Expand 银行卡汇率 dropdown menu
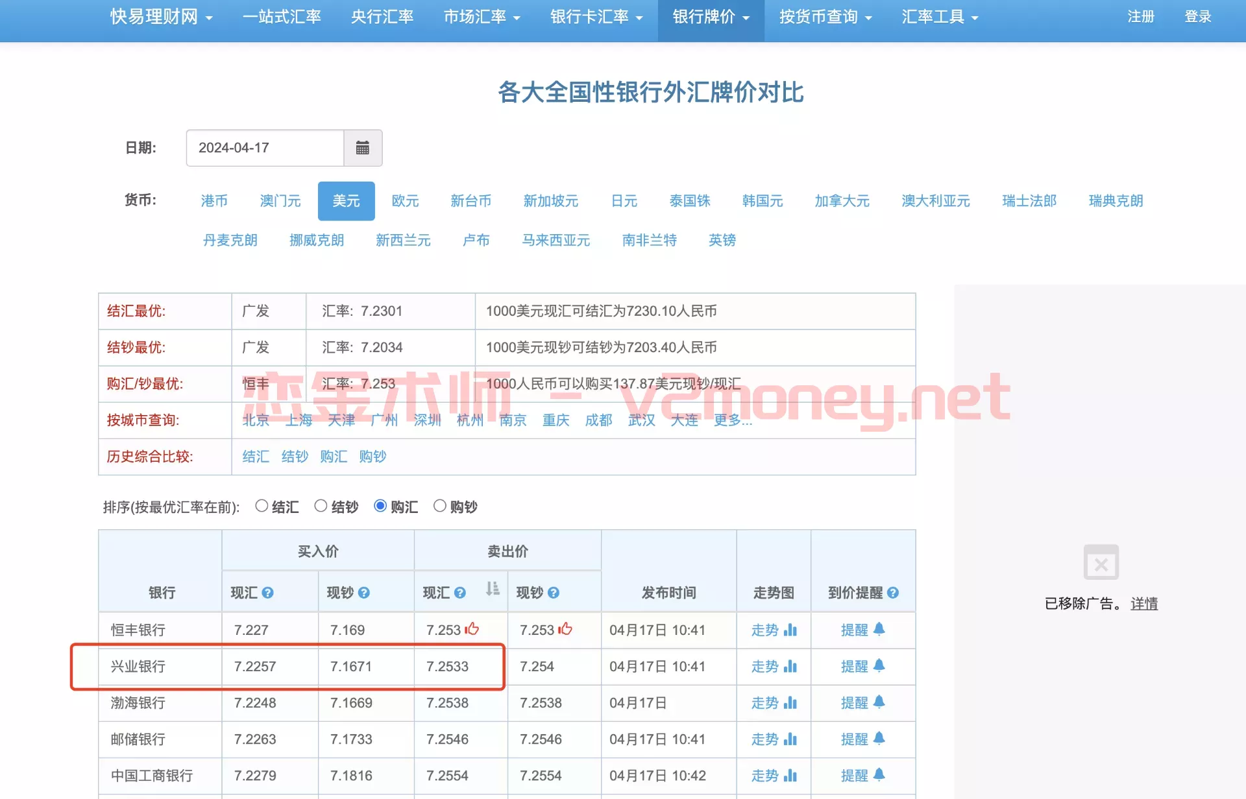Image resolution: width=1246 pixels, height=799 pixels. (x=596, y=17)
